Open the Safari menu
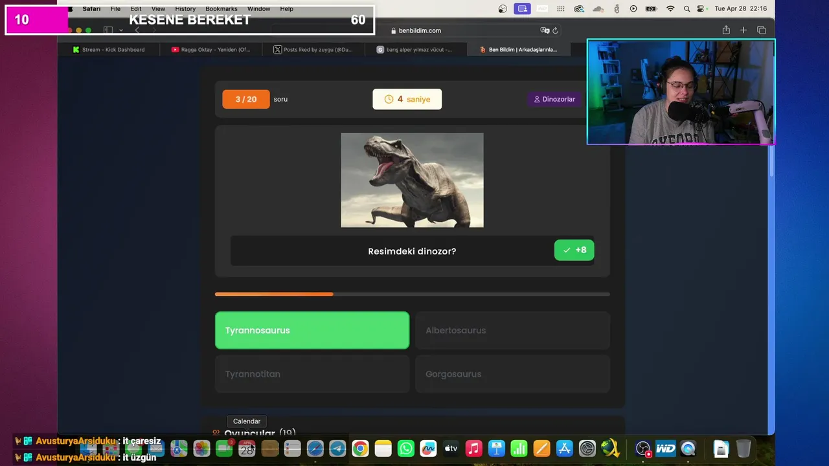 pos(91,9)
